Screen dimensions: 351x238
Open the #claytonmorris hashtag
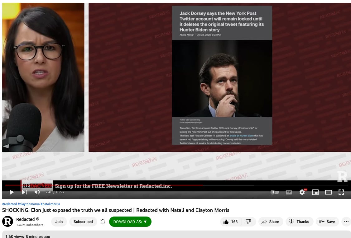(x=29, y=204)
